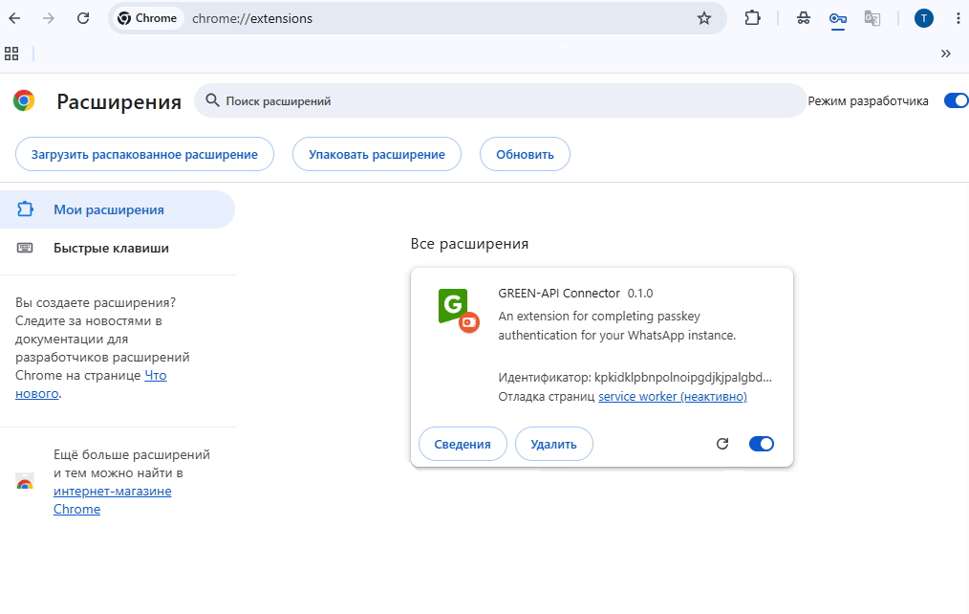The height and width of the screenshot is (614, 969).
Task: Bookmark this page with the star icon
Action: tap(704, 18)
